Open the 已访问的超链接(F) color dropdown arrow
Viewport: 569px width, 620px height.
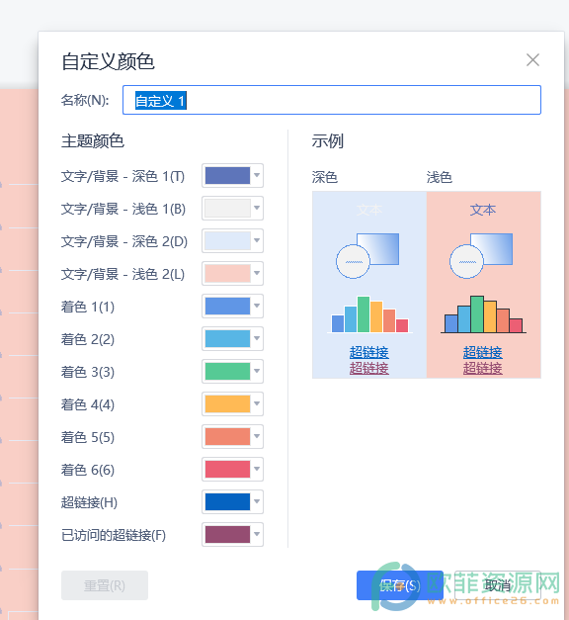click(257, 534)
